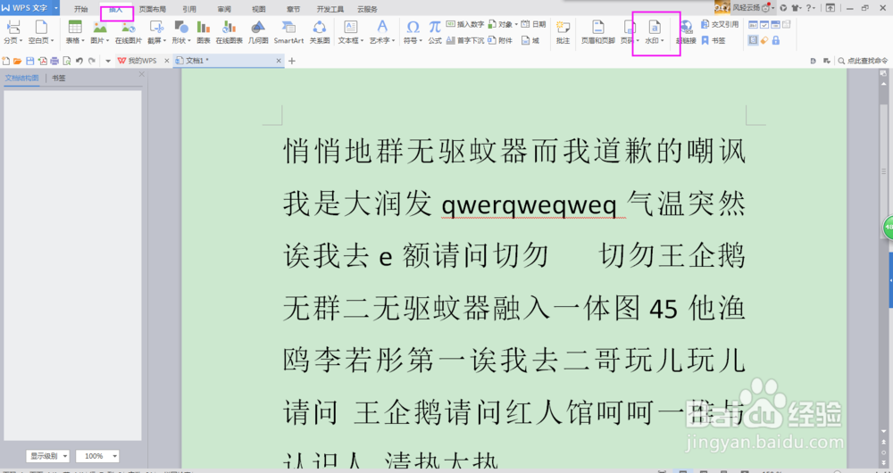This screenshot has height=473, width=893.
Task: Open the 书签 tab in the navigation pane
Action: click(x=59, y=78)
